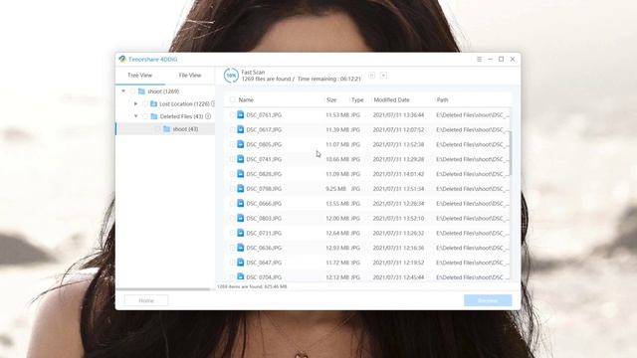Click the file icon of DSC_0704.JPG
The image size is (637, 358).
[x=241, y=276]
